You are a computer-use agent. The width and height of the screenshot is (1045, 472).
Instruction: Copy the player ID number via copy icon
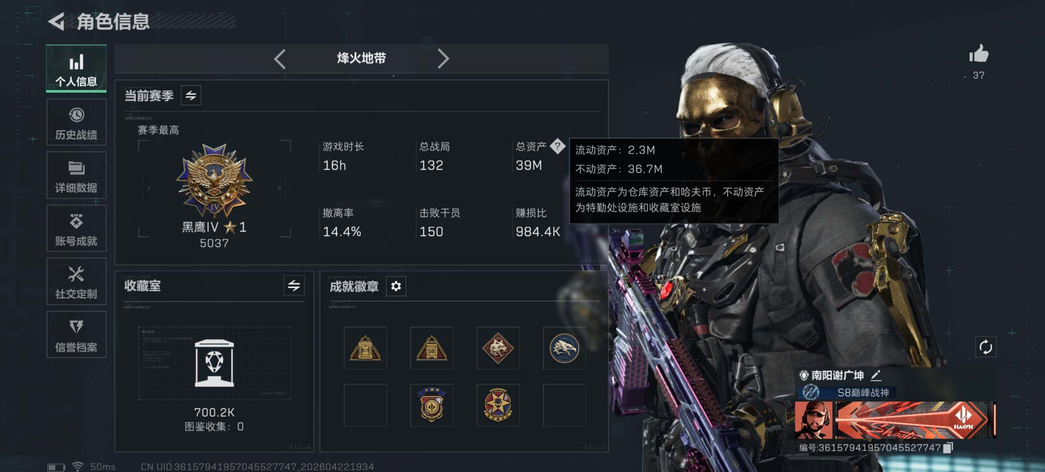point(948,447)
